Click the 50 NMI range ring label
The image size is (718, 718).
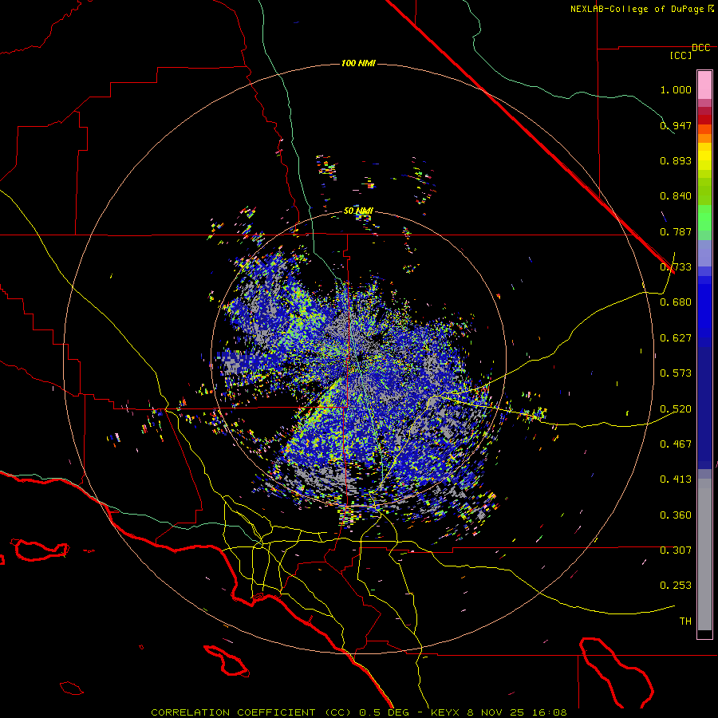coord(358,211)
